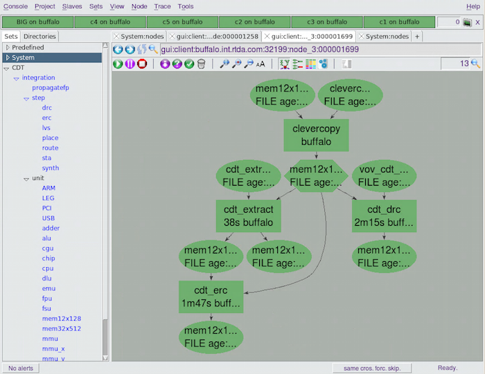The width and height of the screenshot is (485, 374).
Task: Open the Slaves menu
Action: [x=72, y=6]
